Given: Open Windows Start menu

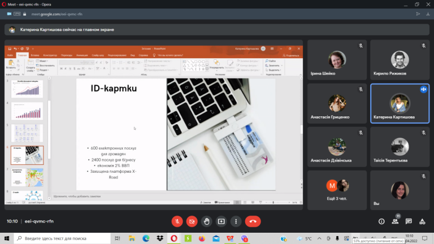Looking at the screenshot, I should [7, 238].
